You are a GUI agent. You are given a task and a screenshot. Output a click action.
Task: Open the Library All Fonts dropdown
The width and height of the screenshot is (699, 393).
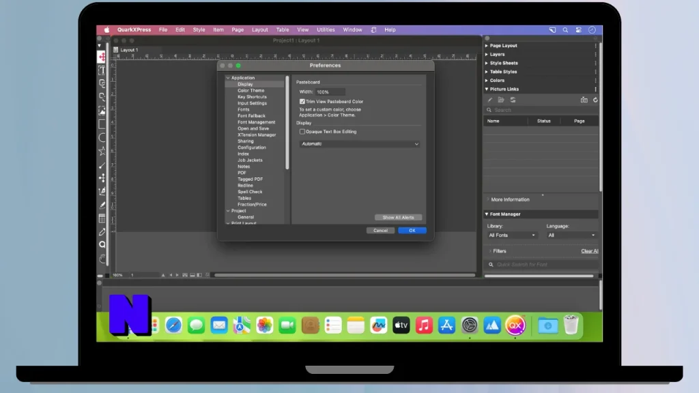(512, 235)
